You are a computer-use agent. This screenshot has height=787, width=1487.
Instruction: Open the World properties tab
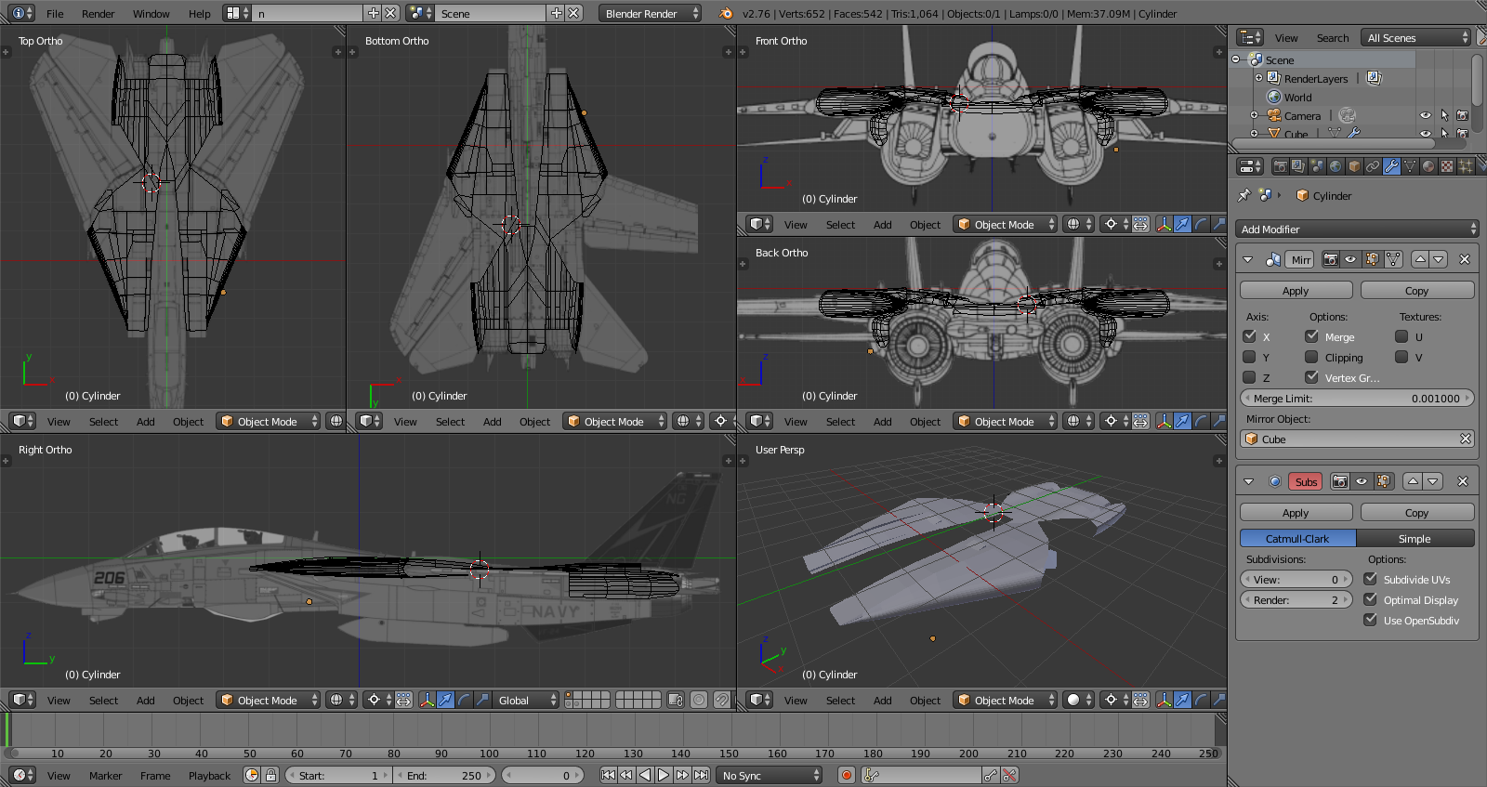point(1336,166)
